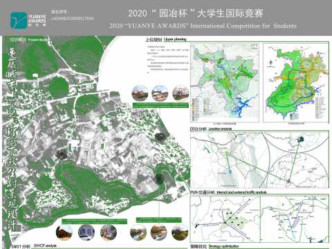Open the middle circular photo in the bottom-left trio
332x249 pixels.
tap(86, 233)
